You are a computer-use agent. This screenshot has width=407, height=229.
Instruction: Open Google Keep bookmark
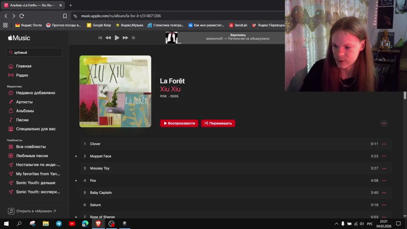click(99, 25)
